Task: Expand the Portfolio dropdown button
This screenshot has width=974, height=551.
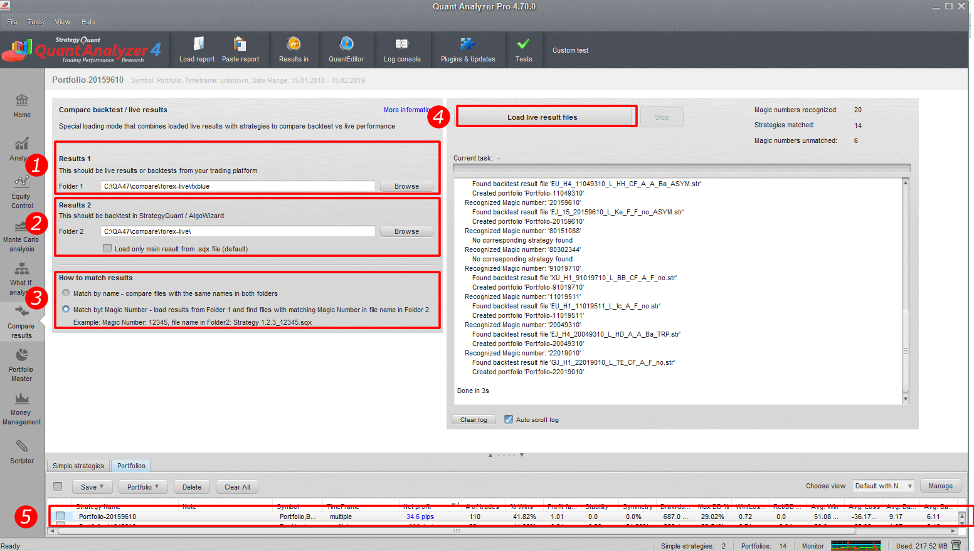Action: (142, 487)
